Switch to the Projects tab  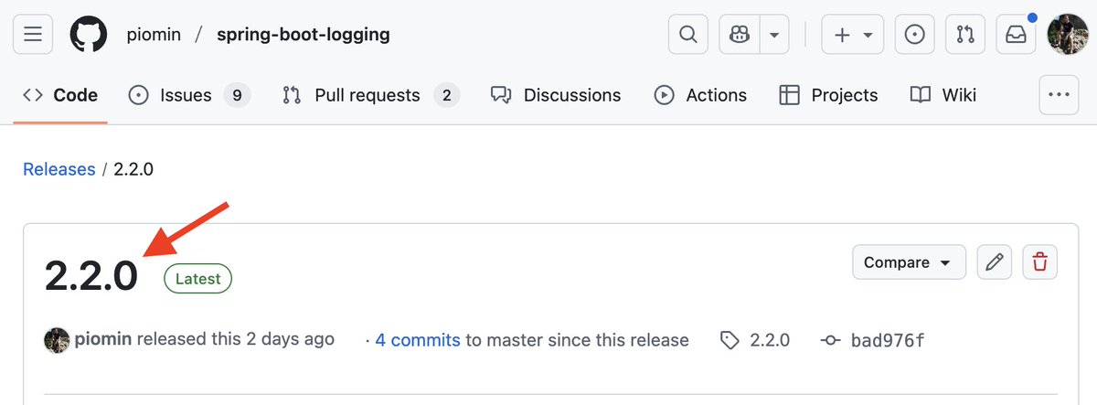[x=828, y=95]
